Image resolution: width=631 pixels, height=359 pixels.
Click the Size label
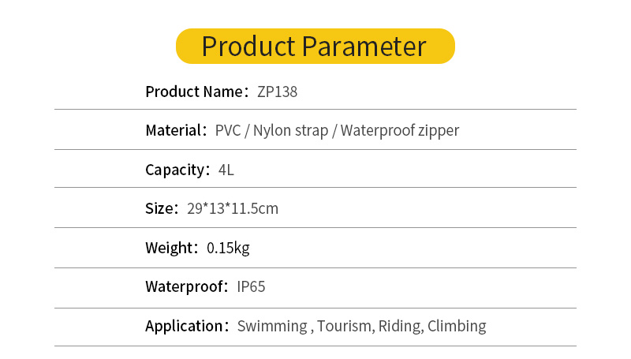(x=160, y=209)
